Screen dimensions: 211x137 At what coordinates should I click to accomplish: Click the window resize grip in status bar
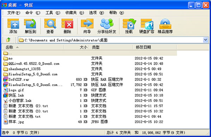click(208, 133)
